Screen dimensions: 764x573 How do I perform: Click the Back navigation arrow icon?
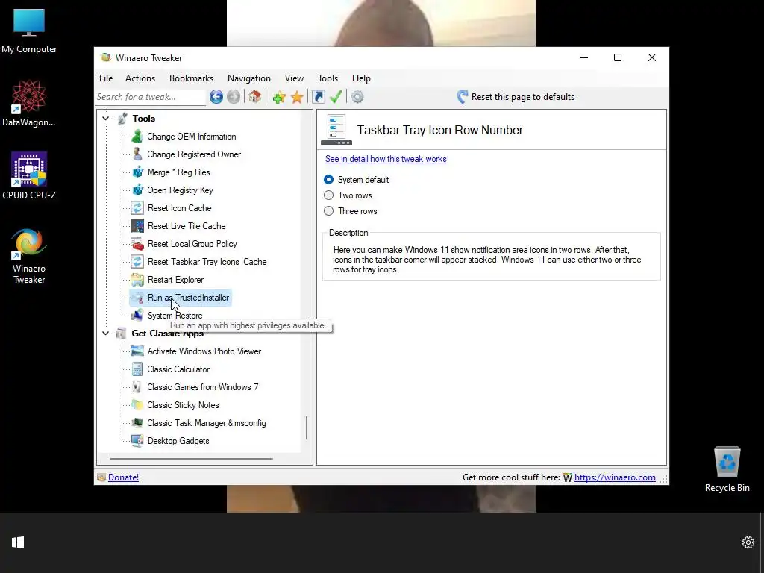pyautogui.click(x=216, y=97)
